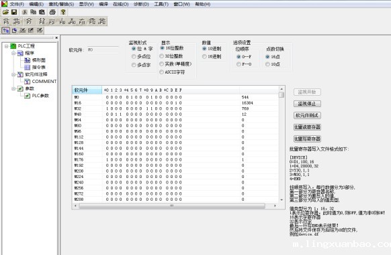Image resolution: width=391 pixels, height=255 pixels.
Task: Select COMMENT in the project tree
Action: (44, 81)
